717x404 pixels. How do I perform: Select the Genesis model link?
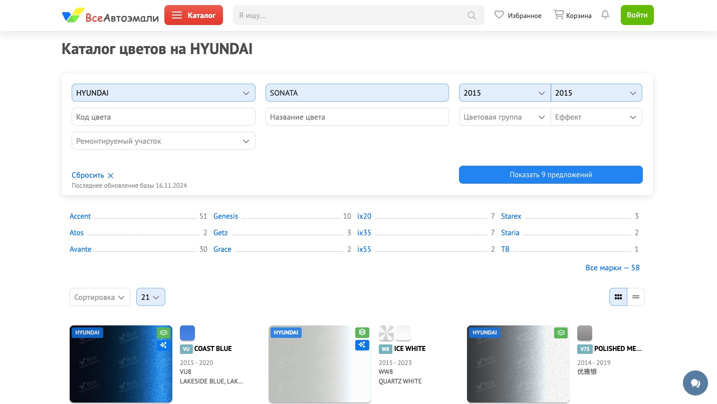(x=226, y=216)
